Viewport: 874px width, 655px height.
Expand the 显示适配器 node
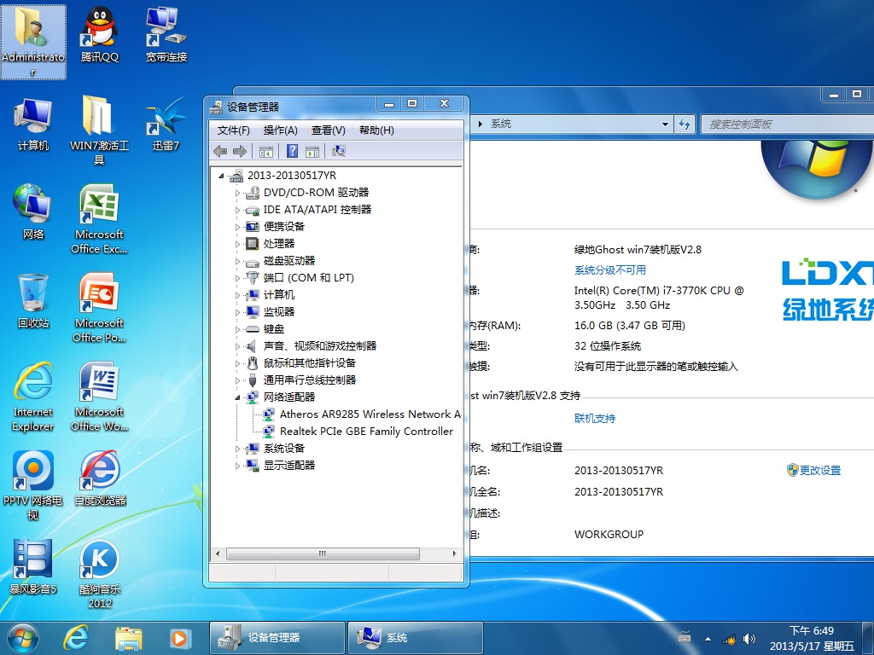237,466
